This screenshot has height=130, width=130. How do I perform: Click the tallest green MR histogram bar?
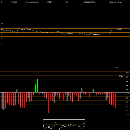pyautogui.click(x=37, y=86)
